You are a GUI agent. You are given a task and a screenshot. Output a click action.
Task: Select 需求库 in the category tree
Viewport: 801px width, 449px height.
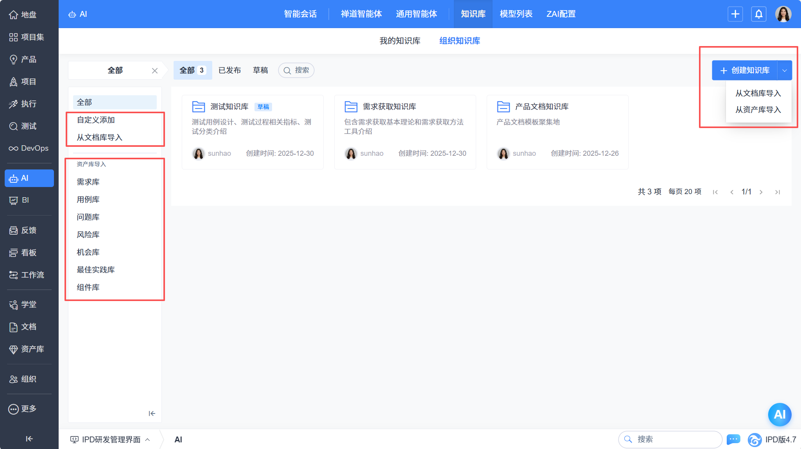[x=88, y=182]
